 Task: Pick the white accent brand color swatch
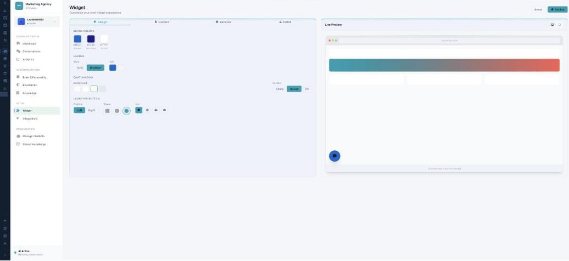104,39
